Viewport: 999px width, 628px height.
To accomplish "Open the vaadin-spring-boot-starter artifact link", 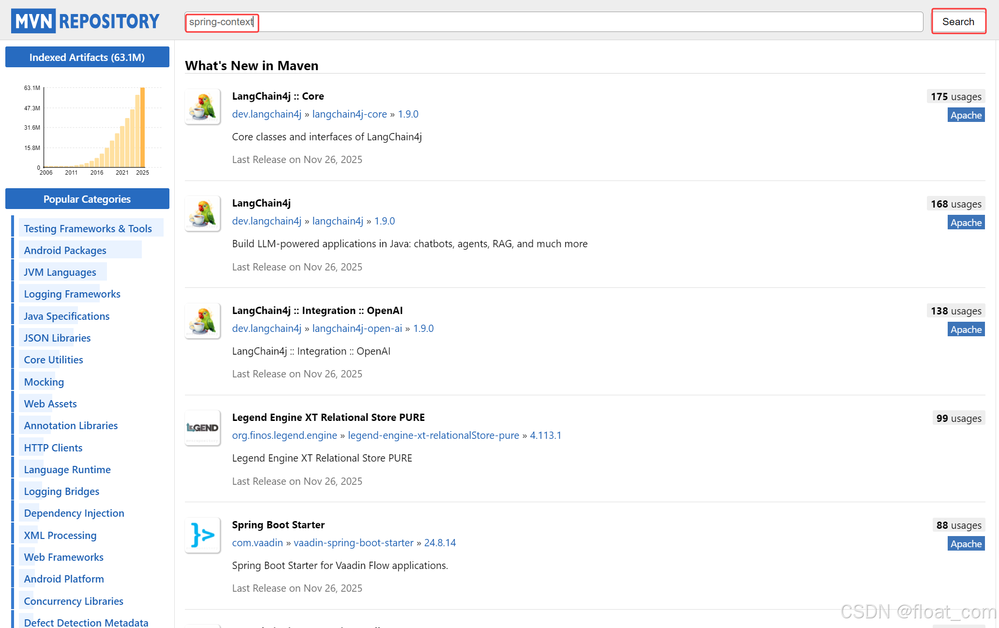I will pos(353,543).
